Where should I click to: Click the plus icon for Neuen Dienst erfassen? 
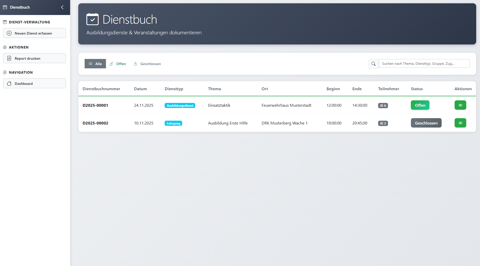[9, 33]
